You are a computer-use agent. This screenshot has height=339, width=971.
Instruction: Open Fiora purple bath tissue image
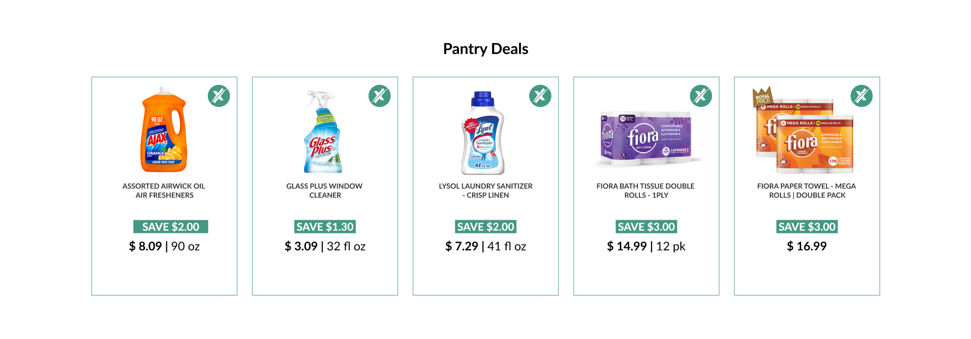point(646,139)
